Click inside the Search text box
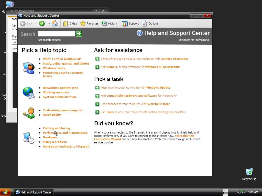The image size is (262, 196). click(56, 34)
